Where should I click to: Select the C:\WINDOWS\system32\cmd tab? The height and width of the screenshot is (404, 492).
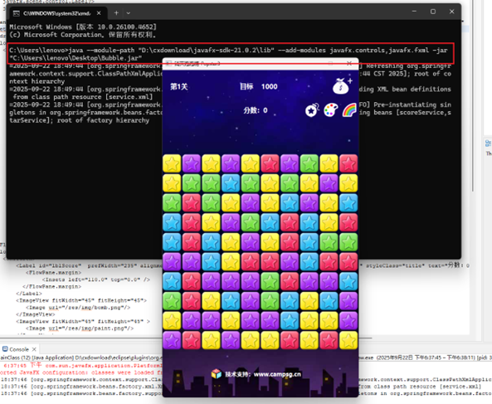pyautogui.click(x=57, y=13)
